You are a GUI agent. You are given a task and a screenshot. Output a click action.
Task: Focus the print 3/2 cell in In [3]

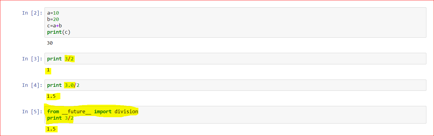(x=235, y=59)
